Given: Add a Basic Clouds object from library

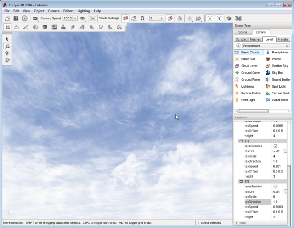Looking at the screenshot, I should coord(250,53).
